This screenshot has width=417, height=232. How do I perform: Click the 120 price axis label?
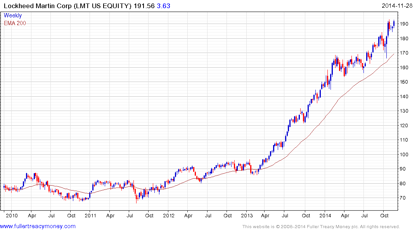click(x=404, y=125)
